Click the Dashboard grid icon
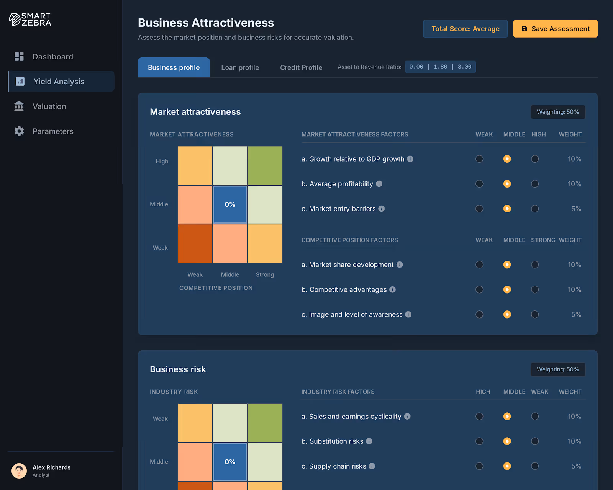613x490 pixels. pos(19,57)
